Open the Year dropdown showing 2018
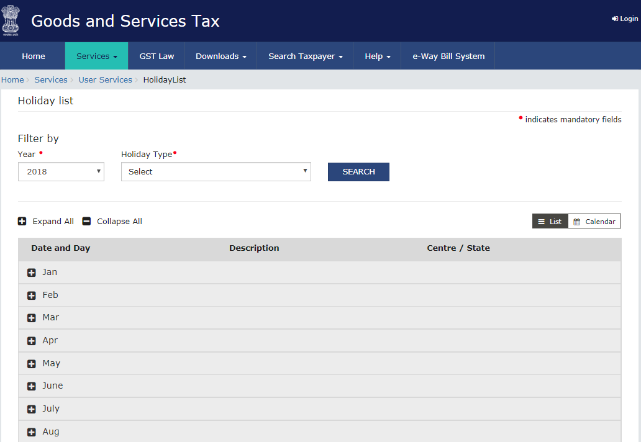Image resolution: width=641 pixels, height=442 pixels. [x=61, y=171]
